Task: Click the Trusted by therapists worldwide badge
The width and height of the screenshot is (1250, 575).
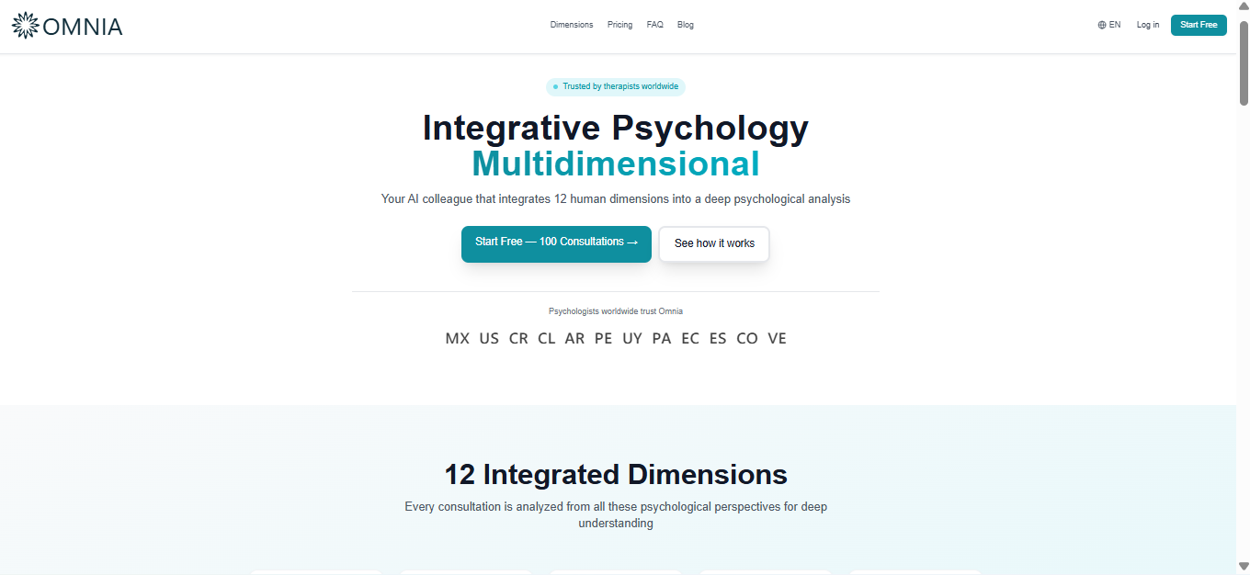Action: pyautogui.click(x=616, y=86)
